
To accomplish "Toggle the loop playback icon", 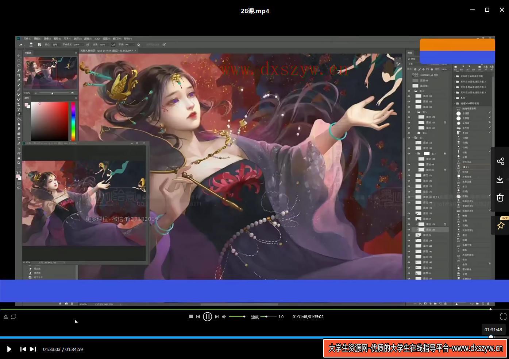I will [14, 317].
